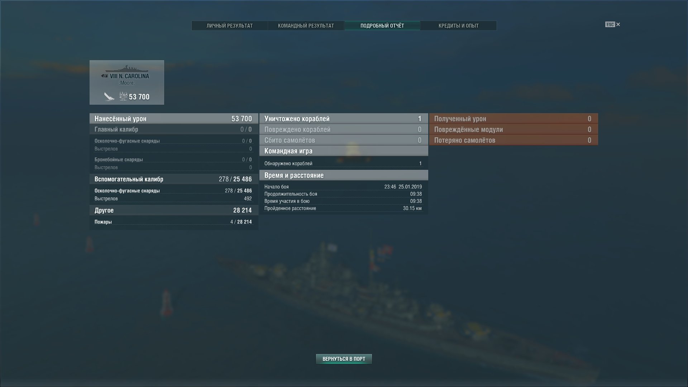
Task: Click the Вернуться в порт button
Action: click(x=344, y=359)
